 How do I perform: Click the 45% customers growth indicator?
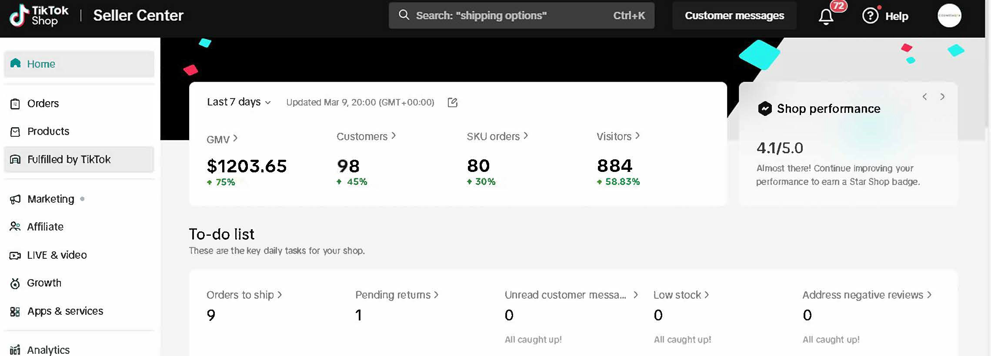(x=352, y=182)
